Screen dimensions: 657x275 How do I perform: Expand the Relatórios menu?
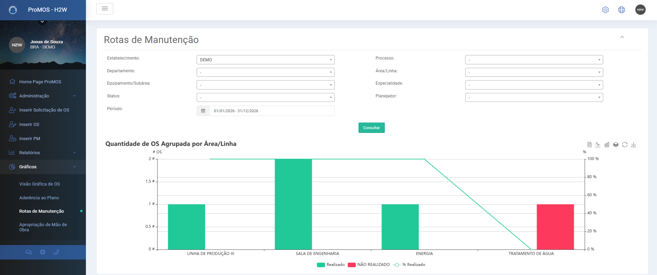[x=43, y=152]
